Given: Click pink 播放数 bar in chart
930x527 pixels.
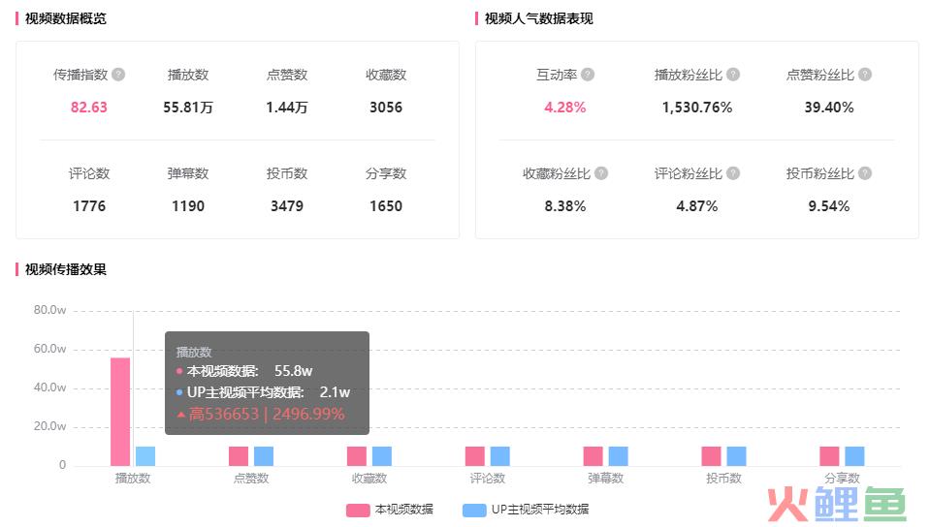Looking at the screenshot, I should coord(120,412).
